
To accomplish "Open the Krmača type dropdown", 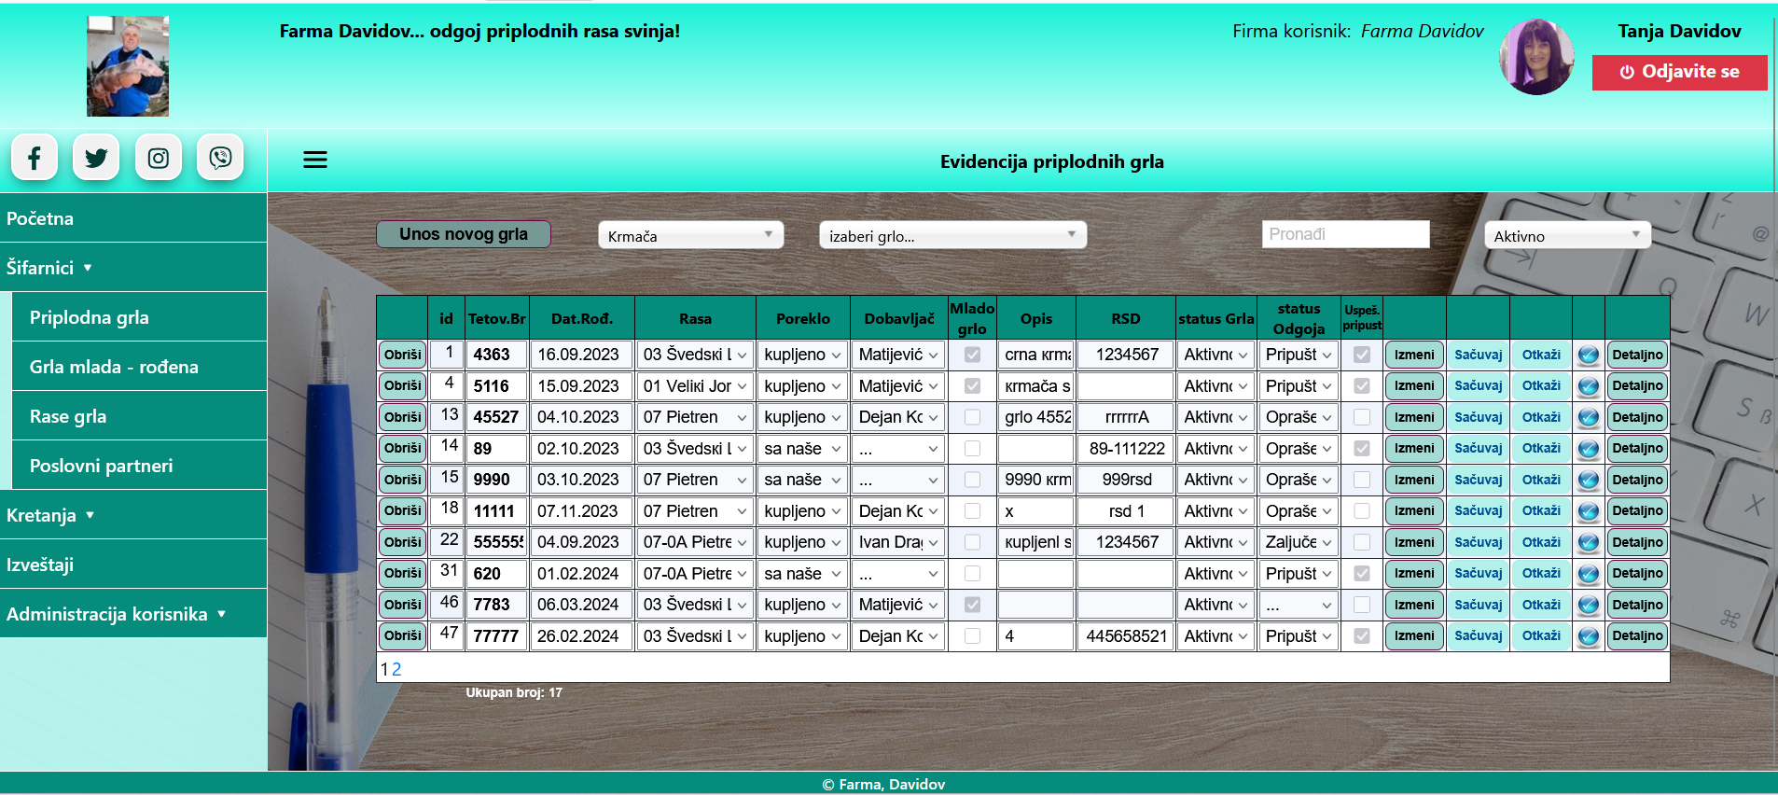I will click(x=690, y=235).
